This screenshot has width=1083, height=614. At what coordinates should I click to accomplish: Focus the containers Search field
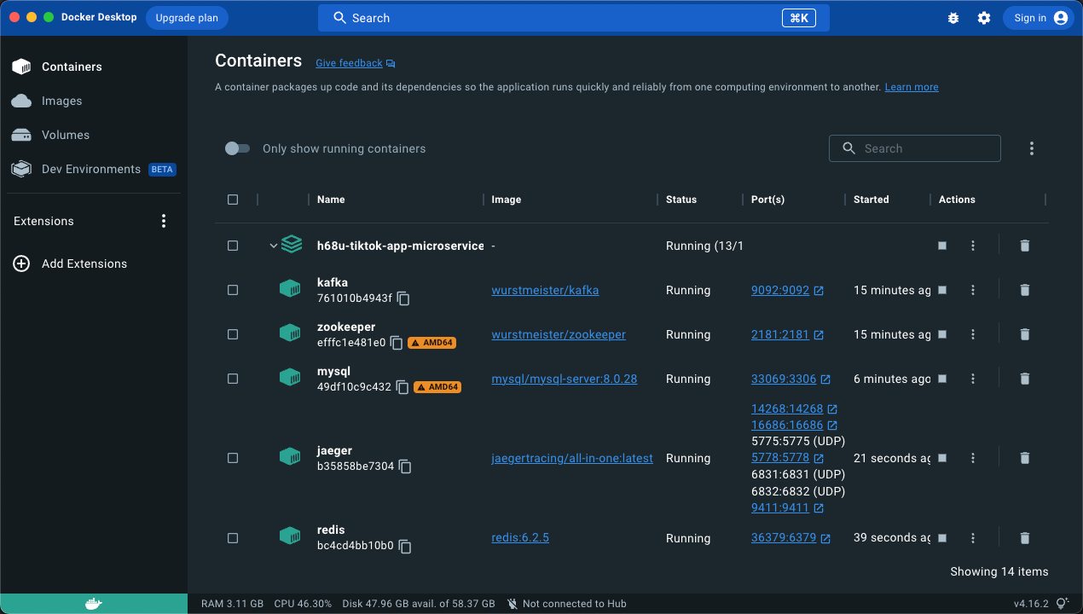(x=915, y=148)
